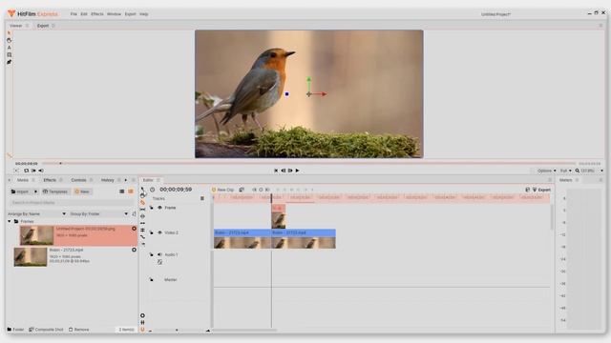Click the Video 2 track lock arrow icon
Image resolution: width=611 pixels, height=343 pixels.
point(152,232)
